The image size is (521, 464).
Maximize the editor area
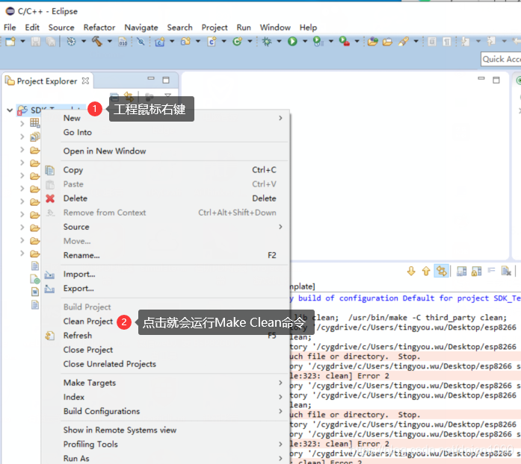click(496, 80)
